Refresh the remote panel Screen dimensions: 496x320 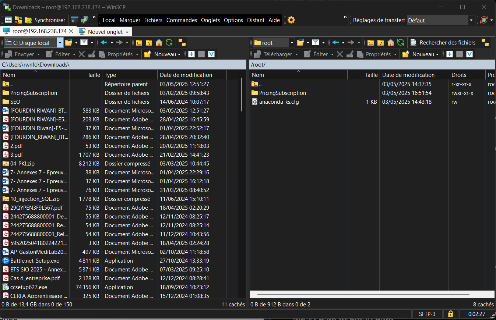click(401, 43)
